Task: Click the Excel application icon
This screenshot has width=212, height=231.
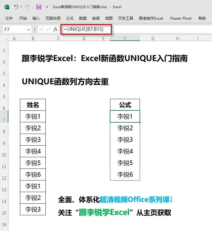Action: click(x=7, y=7)
